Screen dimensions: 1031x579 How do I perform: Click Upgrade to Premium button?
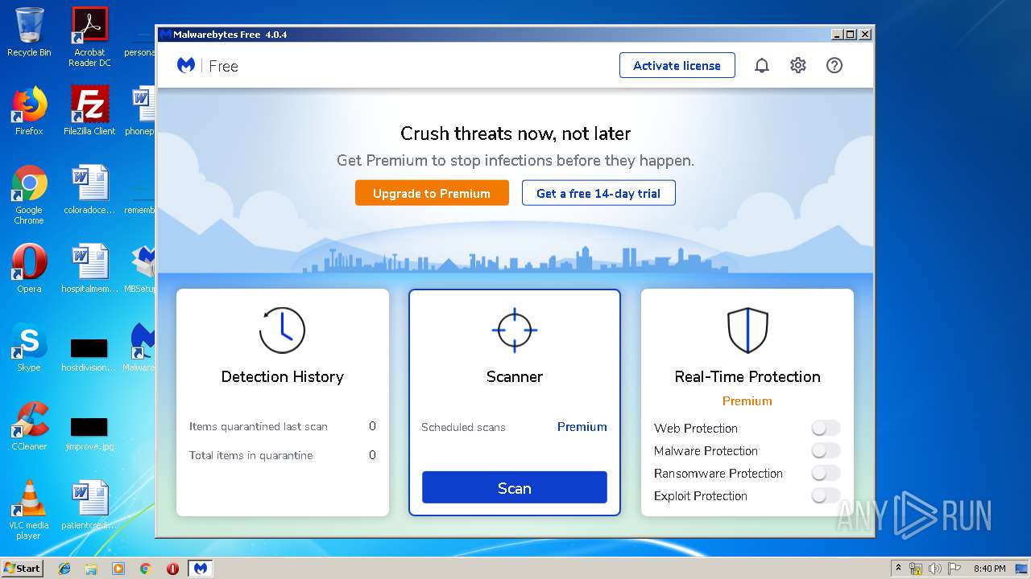coord(432,193)
